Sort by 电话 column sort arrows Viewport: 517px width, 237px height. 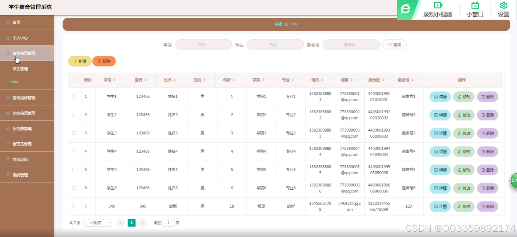(x=322, y=80)
